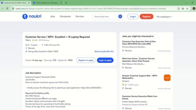
Task: Click the bit.ly application link in the description
Action: tap(91, 88)
